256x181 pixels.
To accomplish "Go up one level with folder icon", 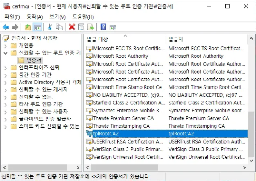I will 28,27.
